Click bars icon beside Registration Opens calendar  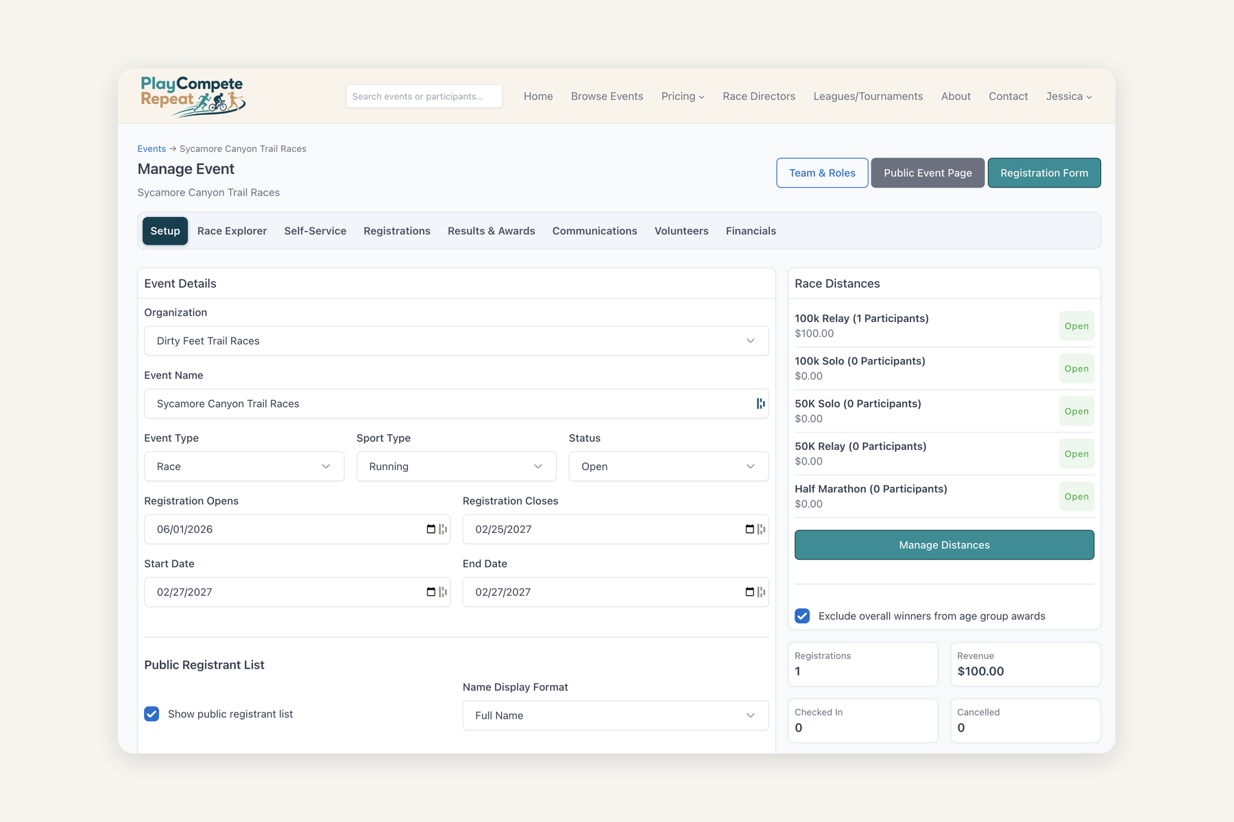pos(443,530)
